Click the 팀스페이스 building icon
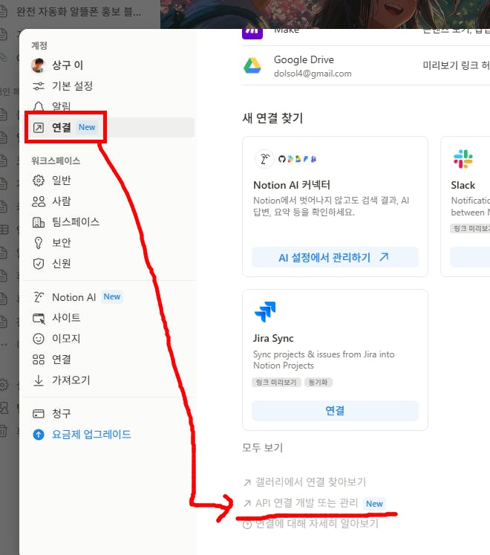Viewport: 490px width, 555px height. [38, 222]
